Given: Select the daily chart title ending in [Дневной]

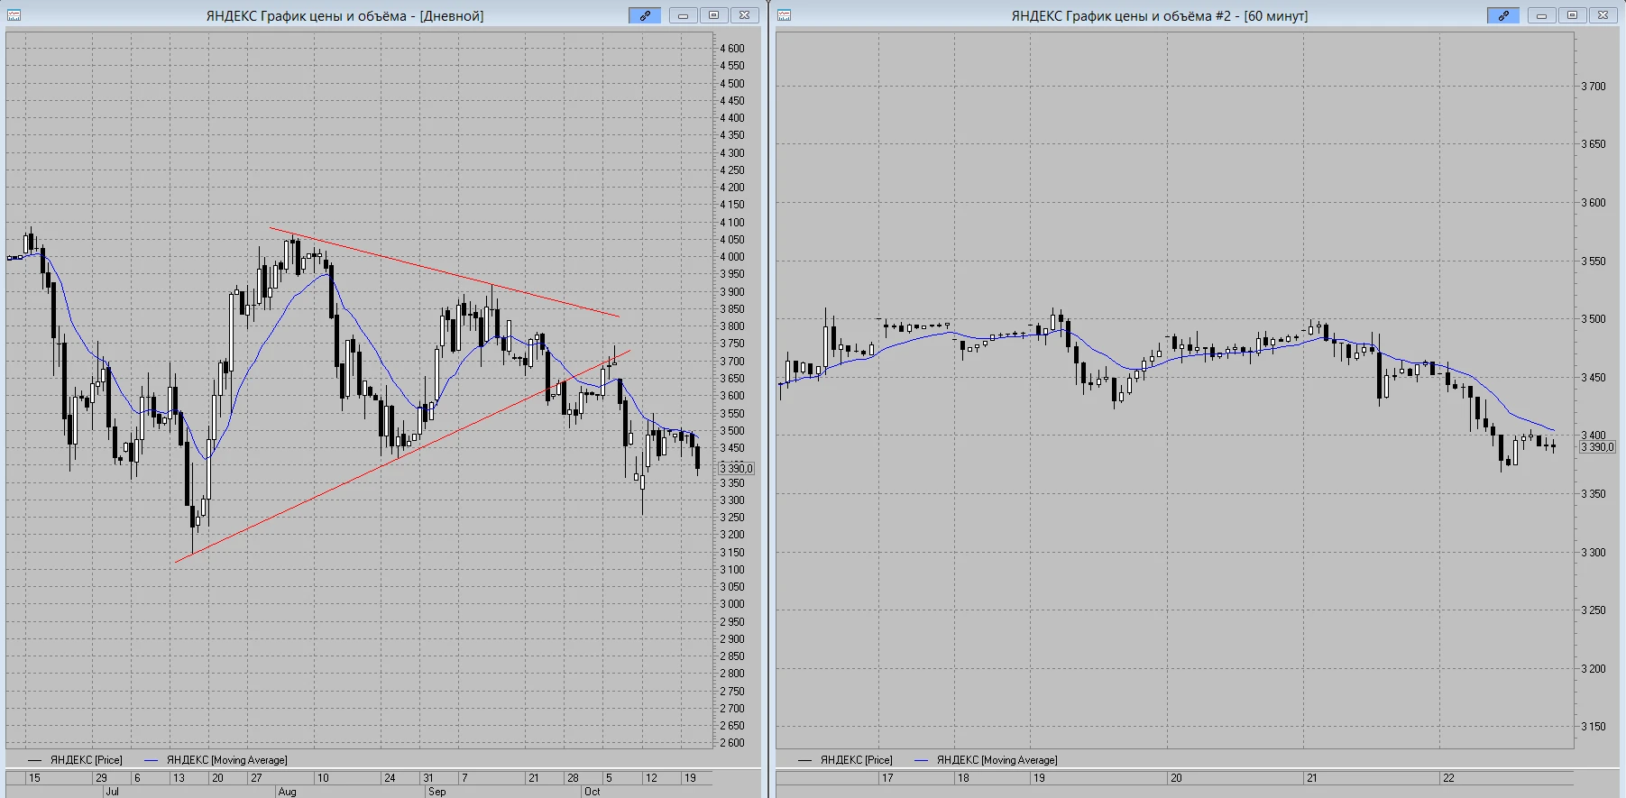Looking at the screenshot, I should pyautogui.click(x=344, y=16).
